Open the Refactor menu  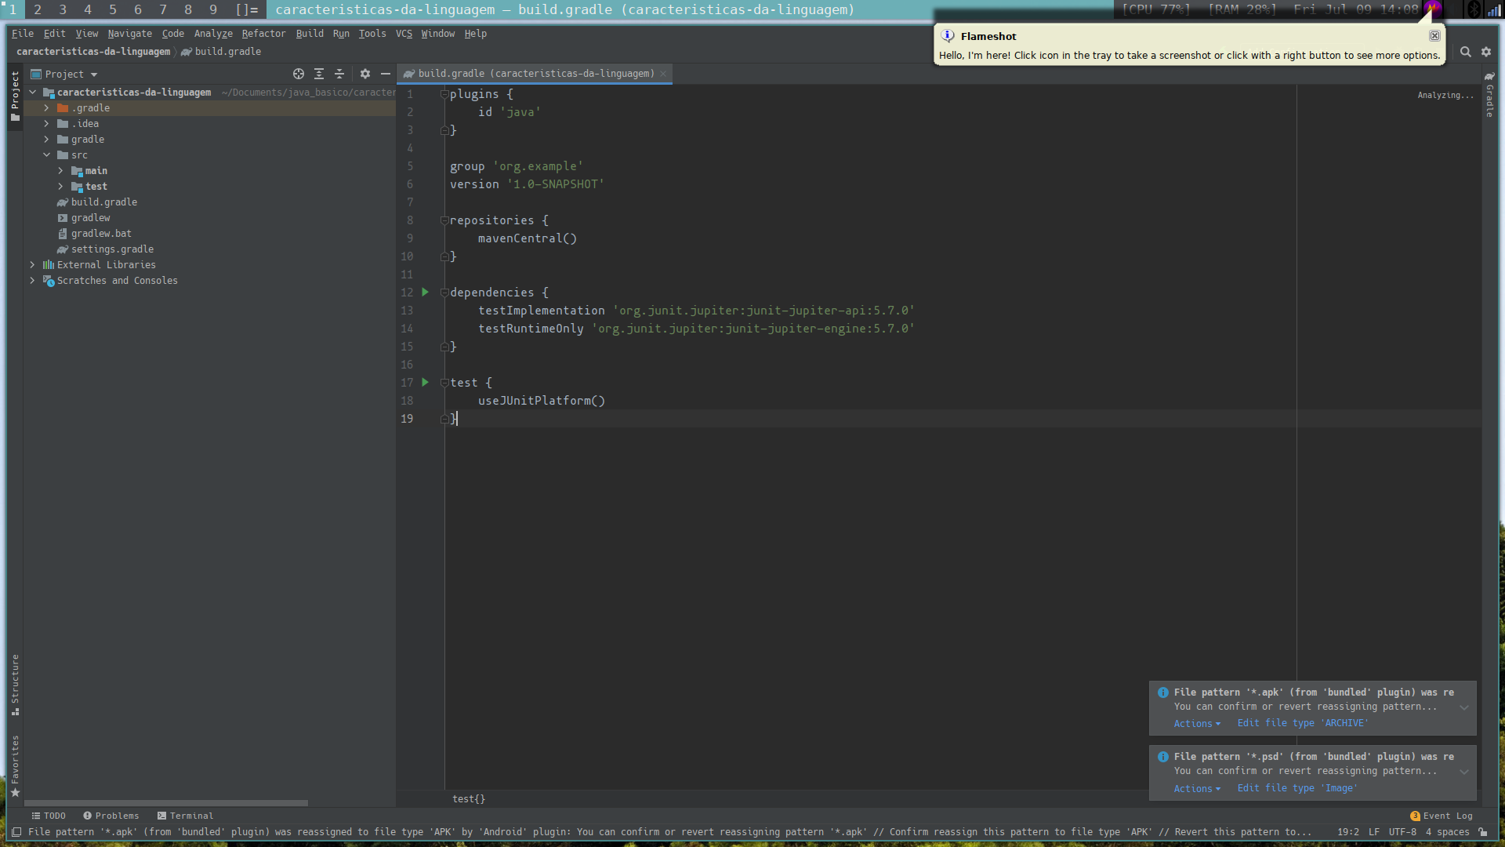pyautogui.click(x=263, y=34)
